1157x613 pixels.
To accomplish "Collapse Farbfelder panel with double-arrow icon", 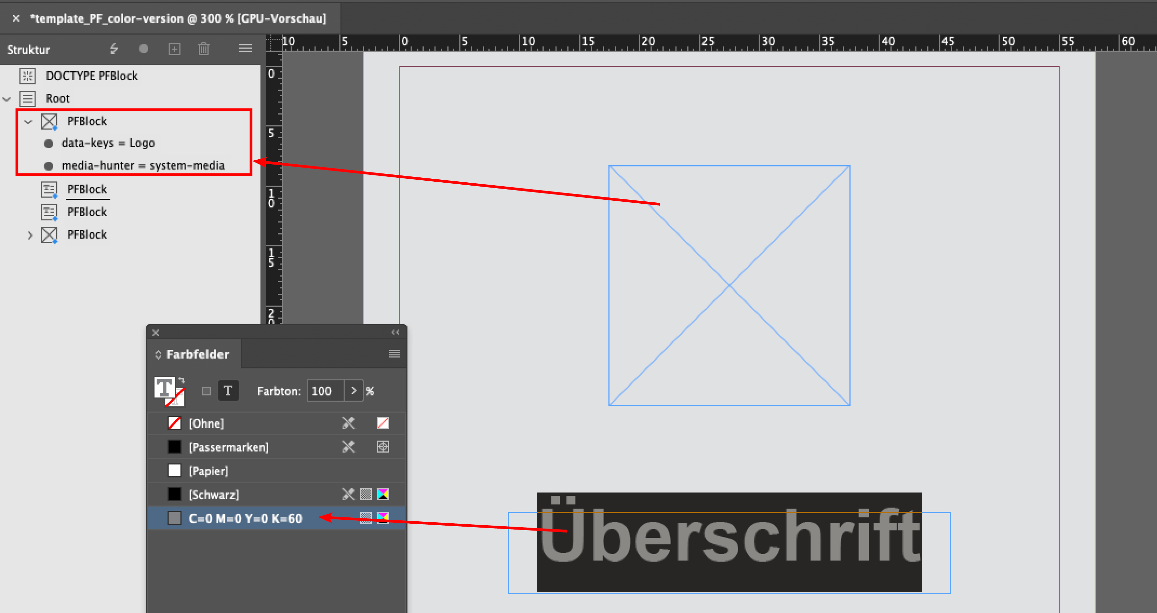I will click(395, 332).
